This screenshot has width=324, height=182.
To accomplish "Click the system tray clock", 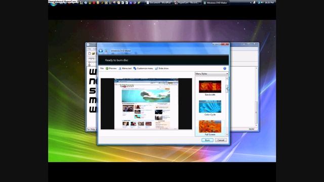I will pos(269,3).
